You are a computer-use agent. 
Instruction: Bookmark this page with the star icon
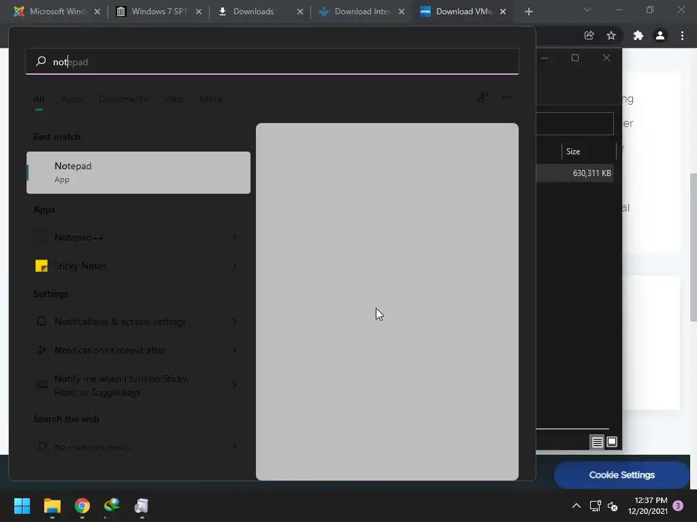tap(611, 35)
